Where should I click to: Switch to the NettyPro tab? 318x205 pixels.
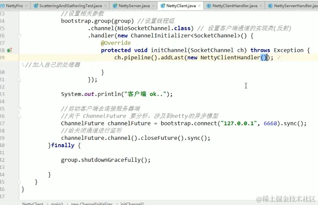coord(14,5)
